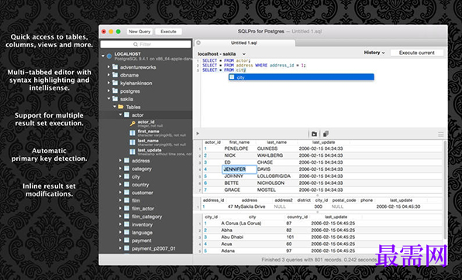Click the New Query button
Image resolution: width=462 pixels, height=280 pixels.
click(140, 32)
